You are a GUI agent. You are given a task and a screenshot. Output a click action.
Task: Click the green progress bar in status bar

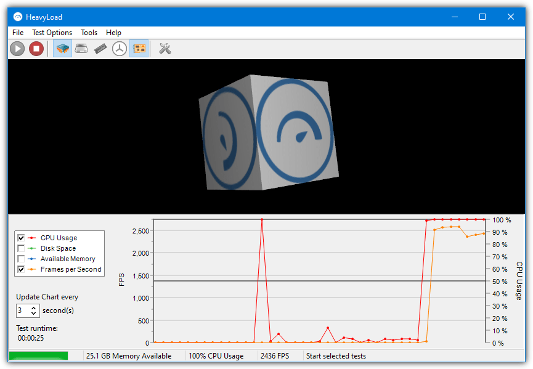(38, 355)
